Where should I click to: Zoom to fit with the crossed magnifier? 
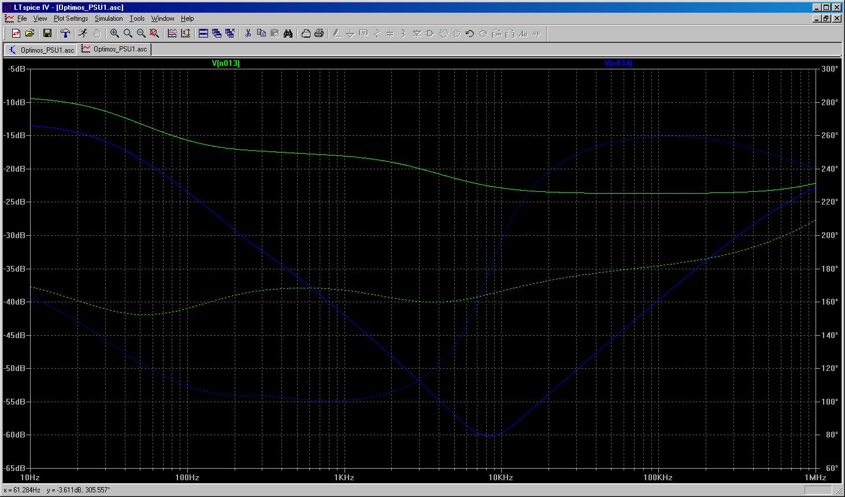pyautogui.click(x=154, y=34)
